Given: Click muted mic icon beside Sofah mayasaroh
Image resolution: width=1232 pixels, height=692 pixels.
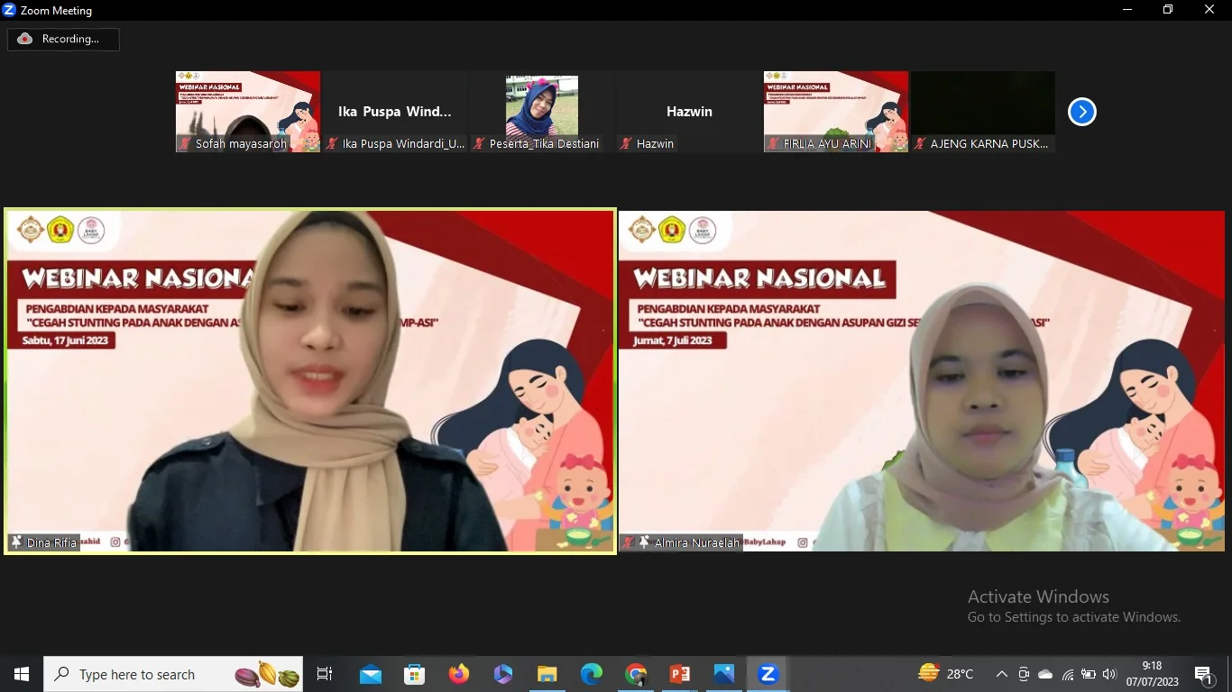Looking at the screenshot, I should (x=185, y=143).
